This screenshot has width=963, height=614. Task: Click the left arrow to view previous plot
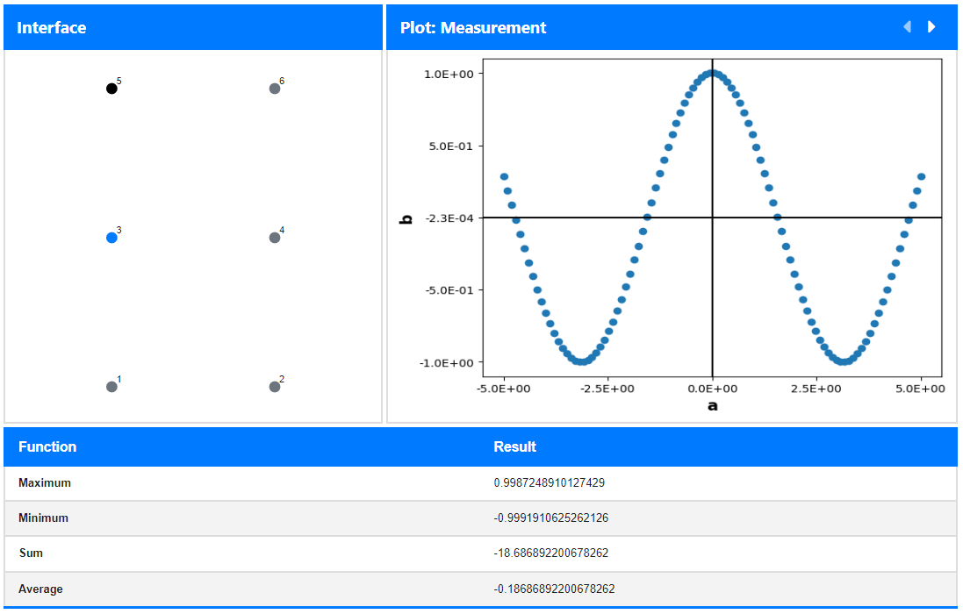[x=907, y=26]
